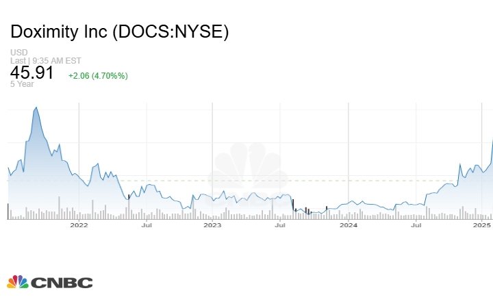Click the 2025 x-axis label
493x308 pixels.
click(481, 225)
